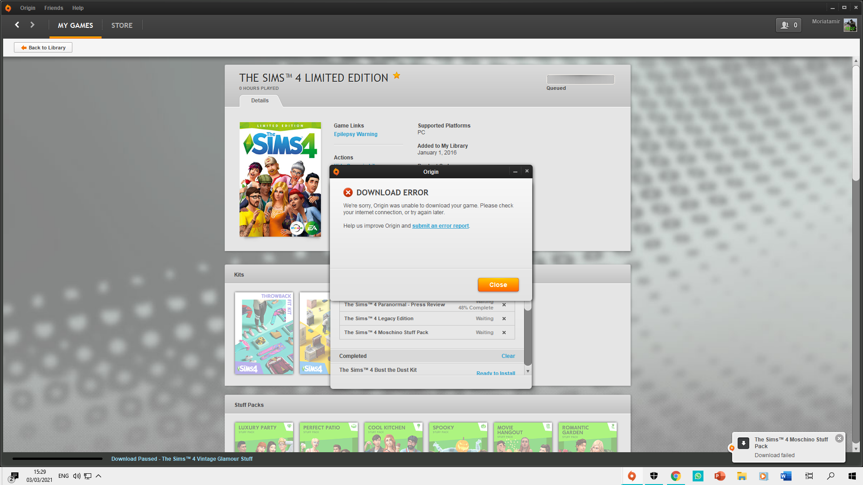
Task: Click the Moriatamir profile avatar
Action: (850, 25)
